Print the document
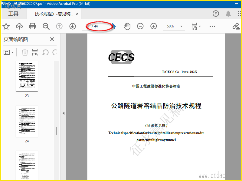Image resolution: width=242 pixels, height=181 pixels. coord(32,26)
